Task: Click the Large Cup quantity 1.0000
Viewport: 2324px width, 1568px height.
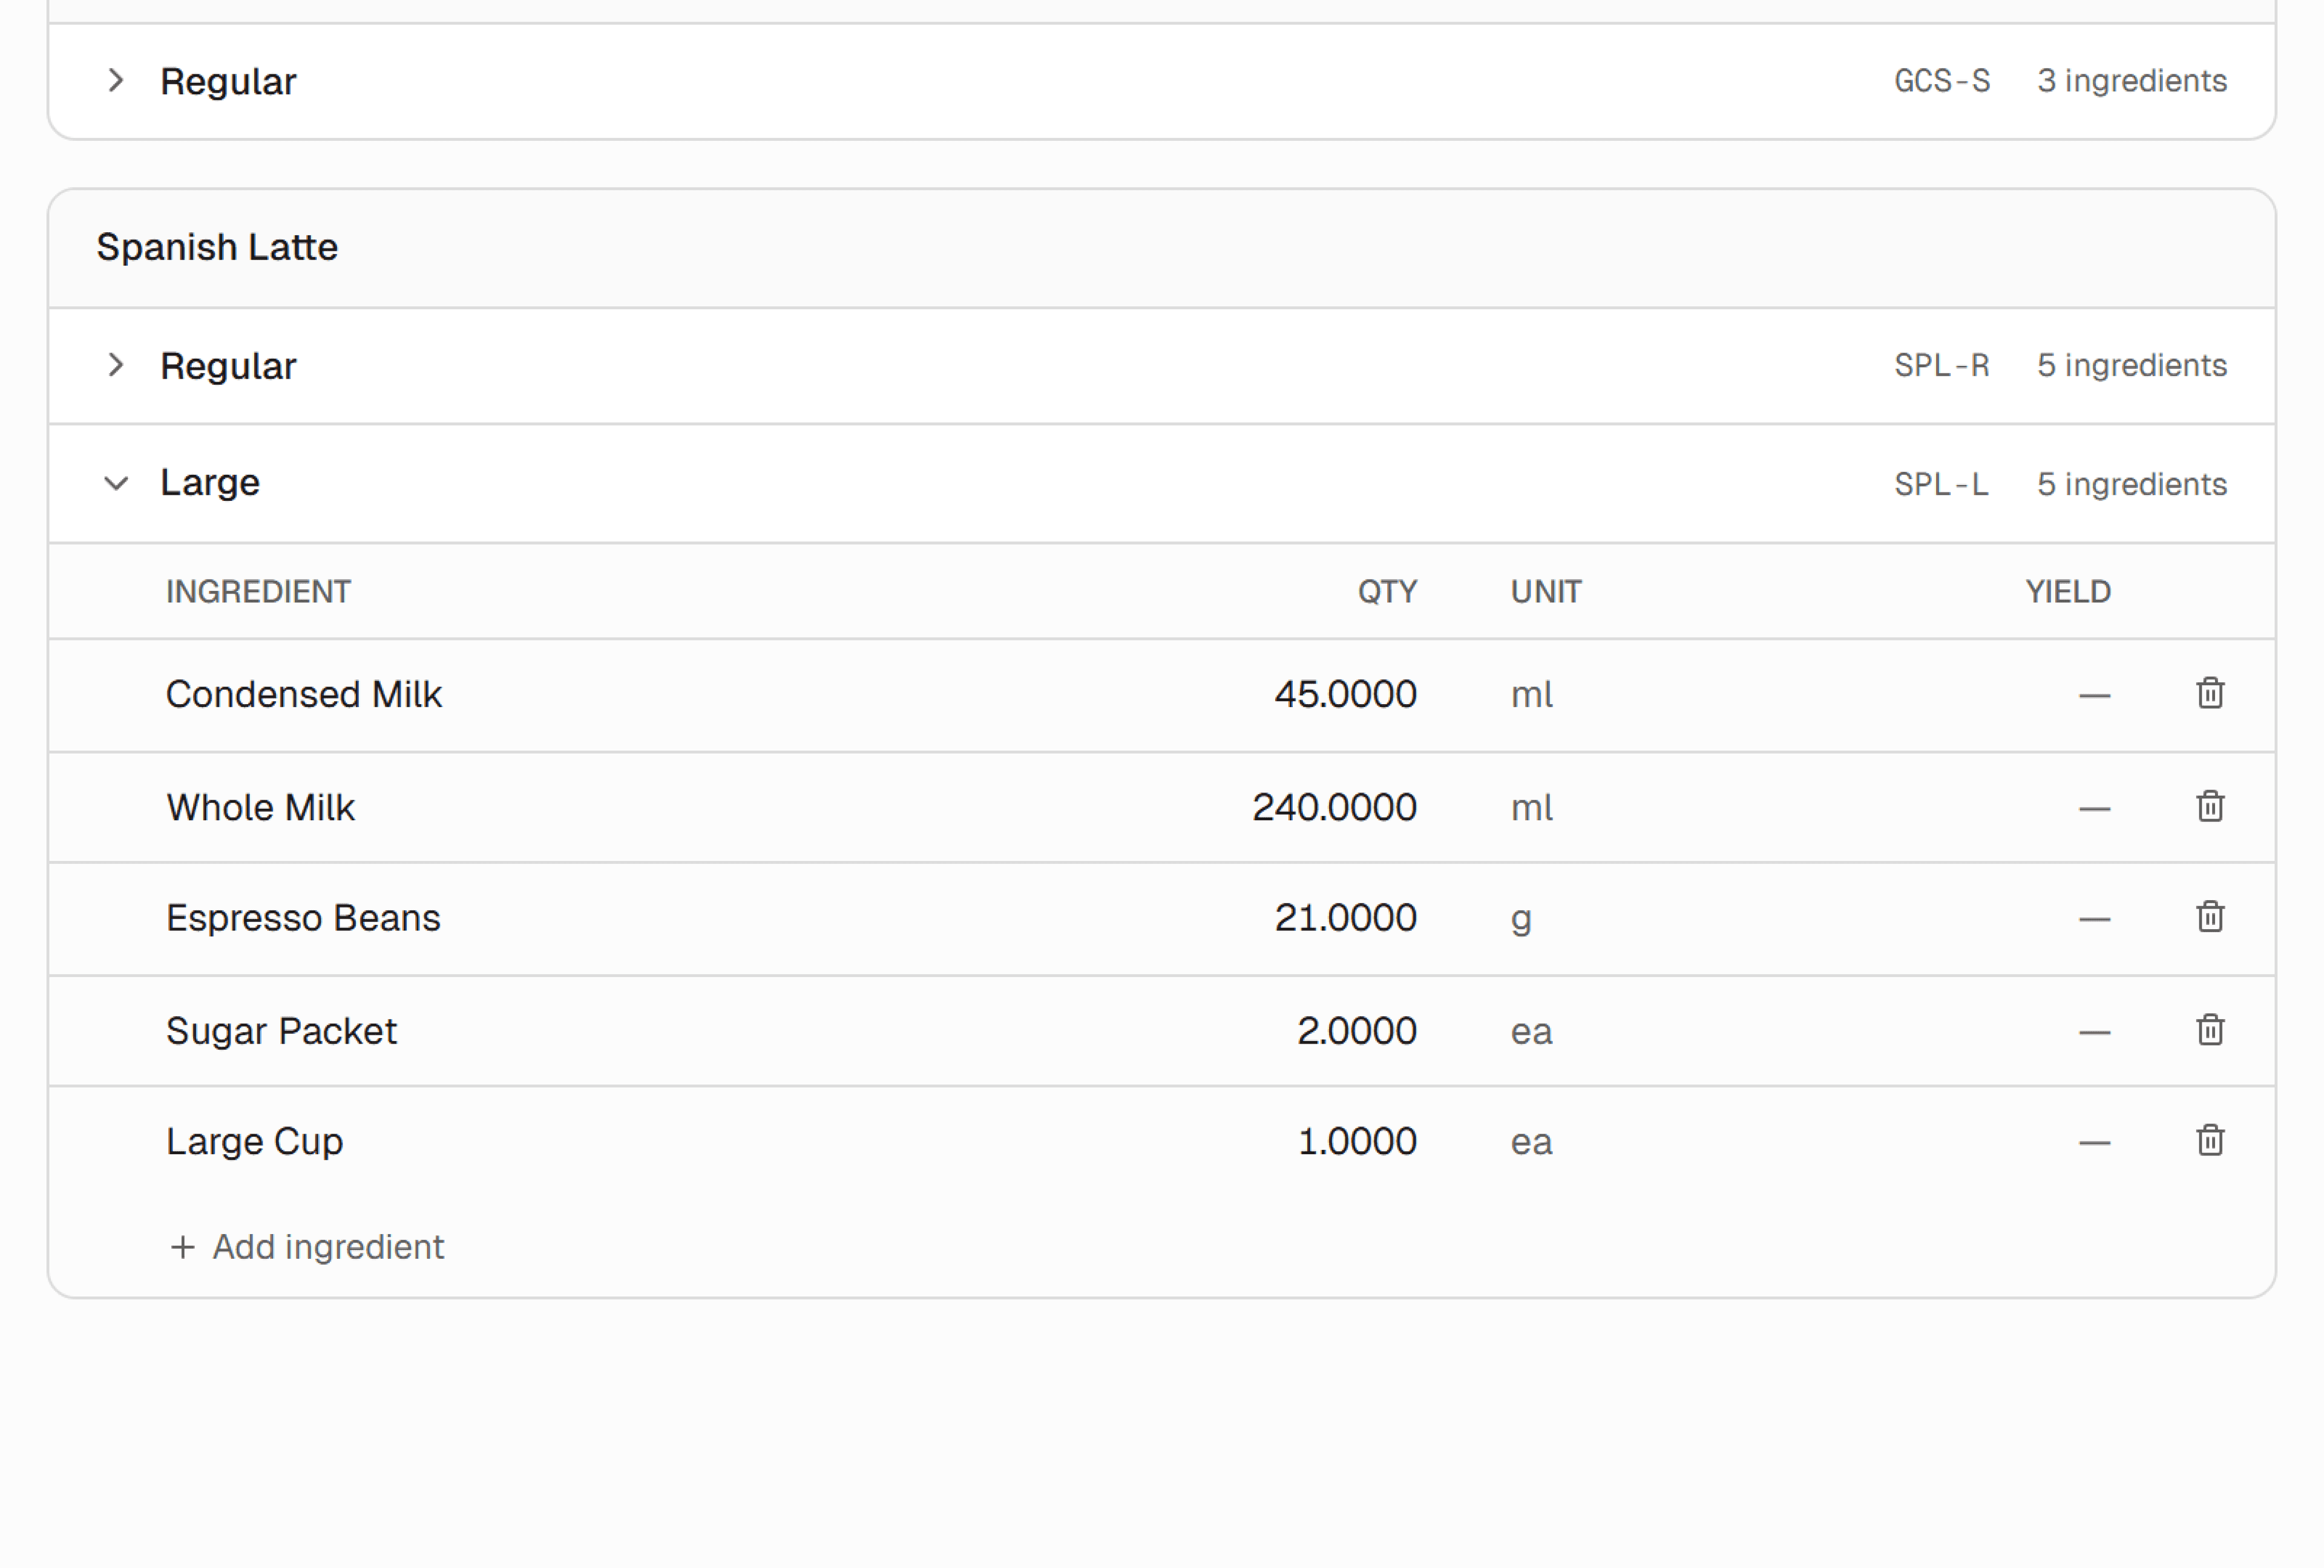Action: coord(1356,1142)
